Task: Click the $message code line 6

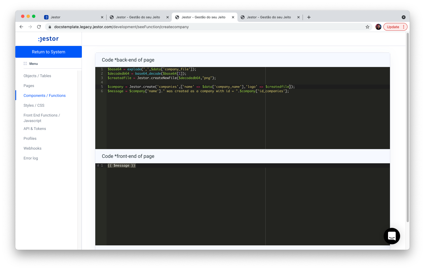Action: [x=198, y=91]
